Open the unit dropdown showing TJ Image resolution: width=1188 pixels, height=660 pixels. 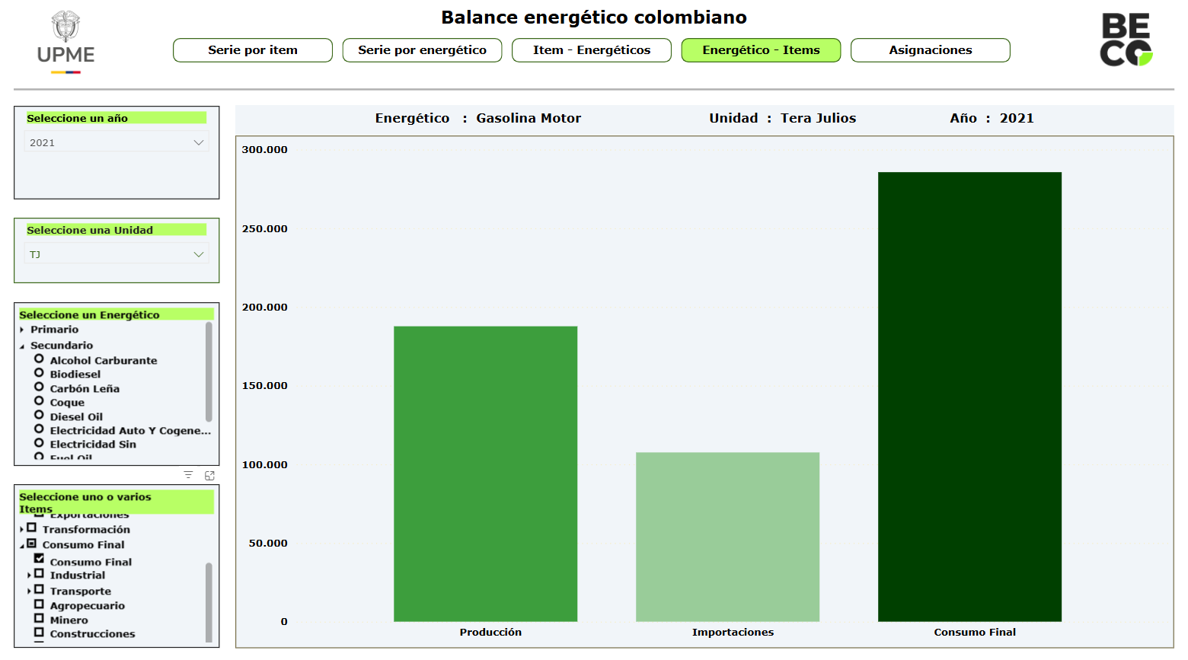tap(117, 254)
